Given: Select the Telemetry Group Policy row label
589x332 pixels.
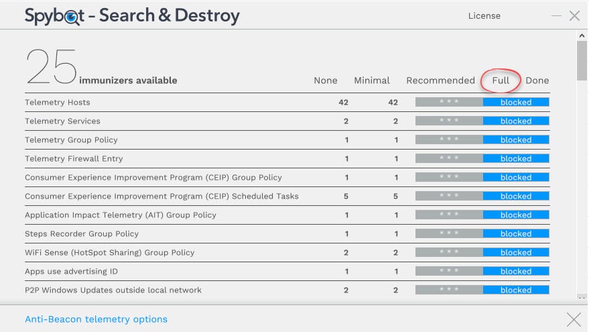Looking at the screenshot, I should pos(71,140).
